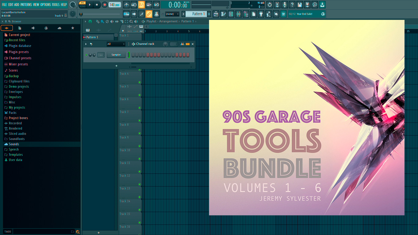Open the EDIT menu

[11, 5]
